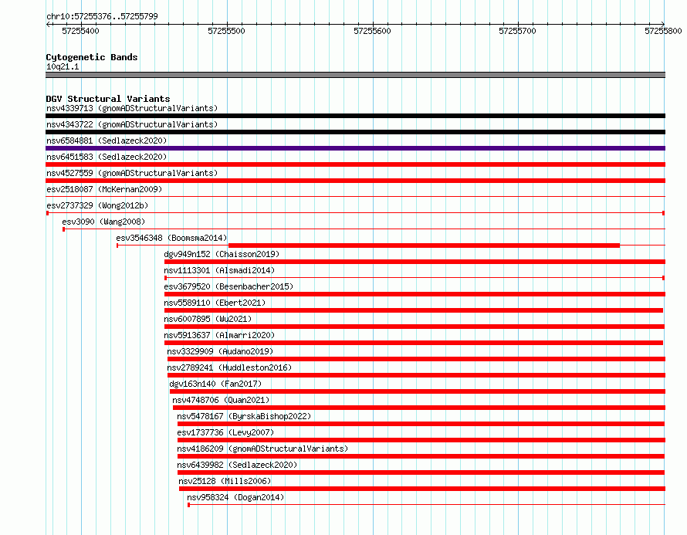Select dgv949n152 (Chaisson2019) label

pyautogui.click(x=222, y=254)
